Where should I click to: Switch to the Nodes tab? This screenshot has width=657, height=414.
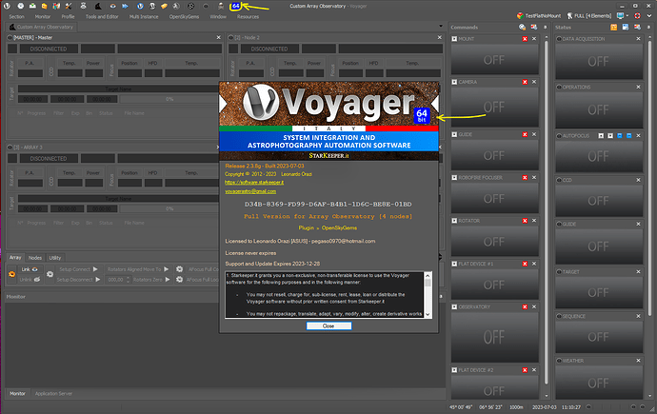click(35, 258)
